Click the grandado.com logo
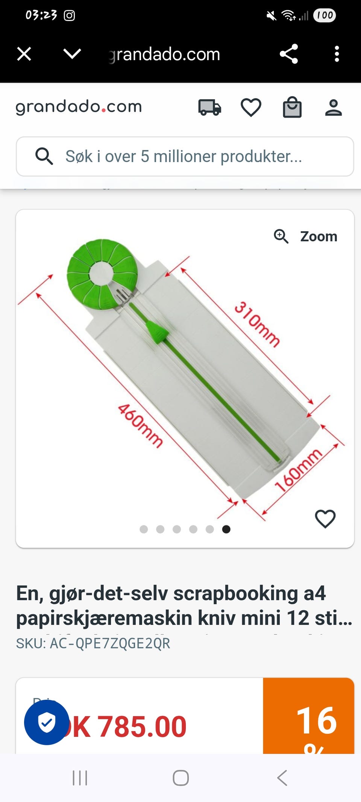The width and height of the screenshot is (361, 802). point(79,107)
